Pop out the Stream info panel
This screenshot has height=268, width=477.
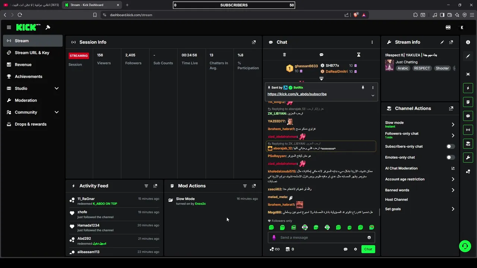(x=451, y=42)
